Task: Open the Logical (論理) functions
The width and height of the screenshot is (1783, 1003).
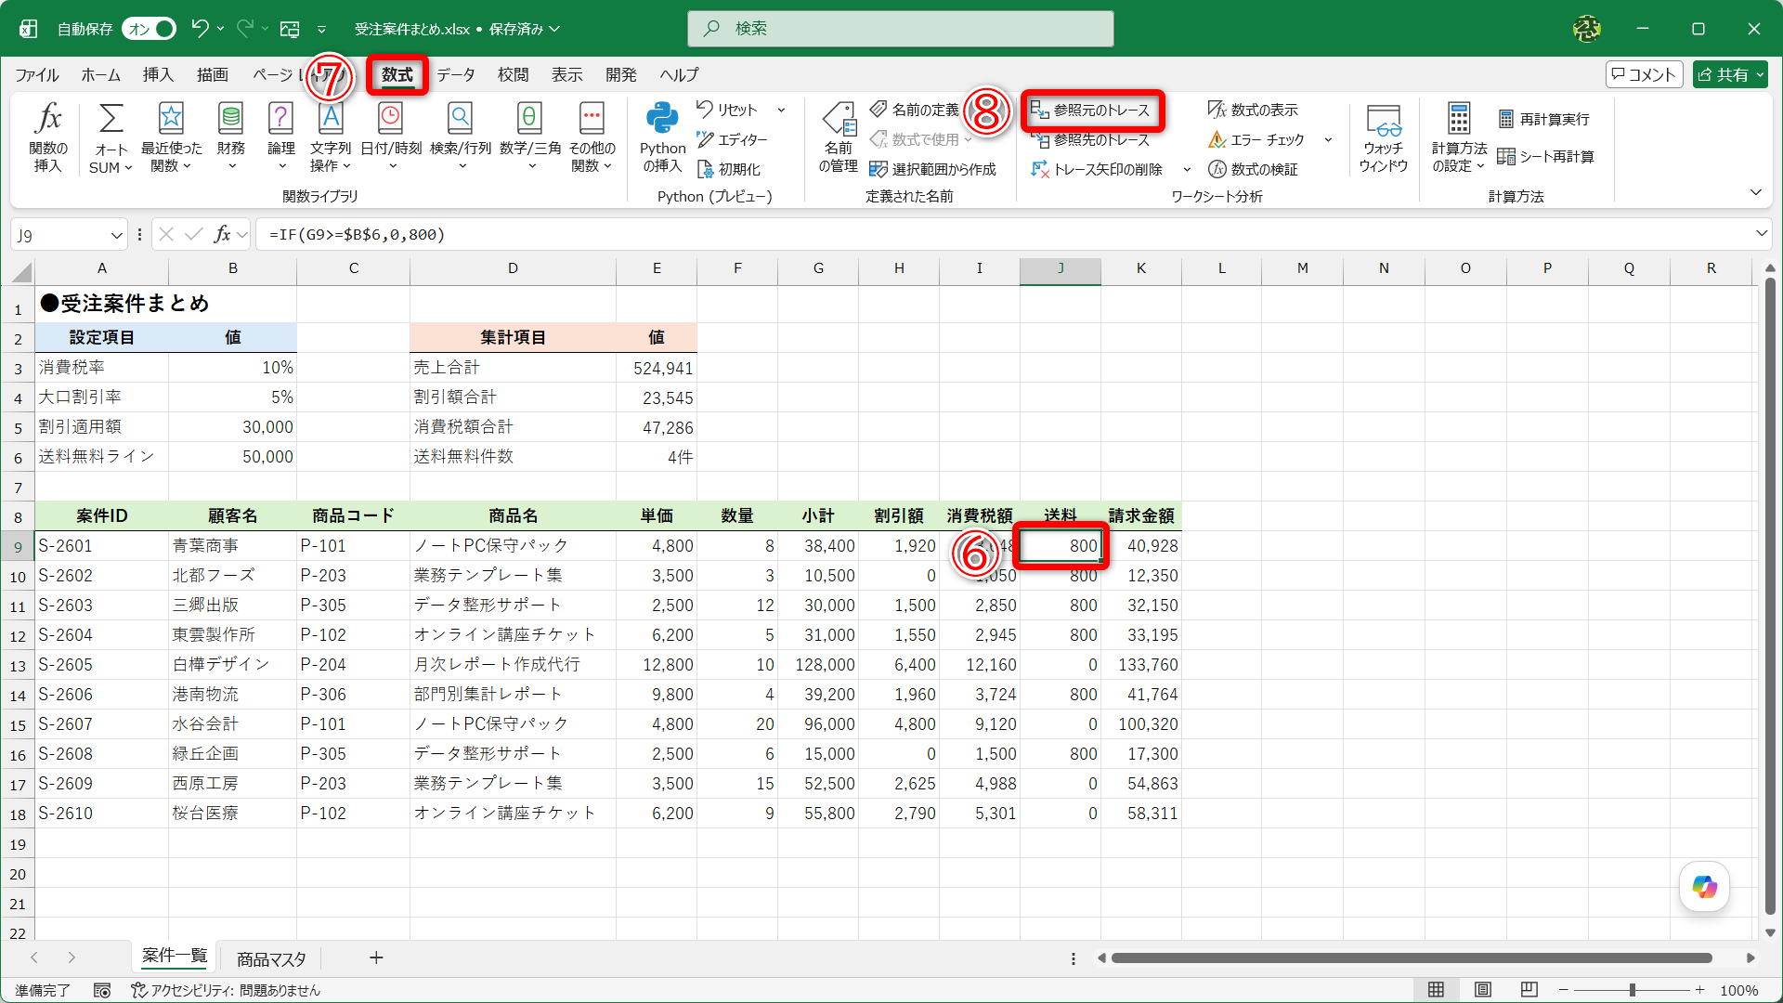Action: [x=280, y=137]
